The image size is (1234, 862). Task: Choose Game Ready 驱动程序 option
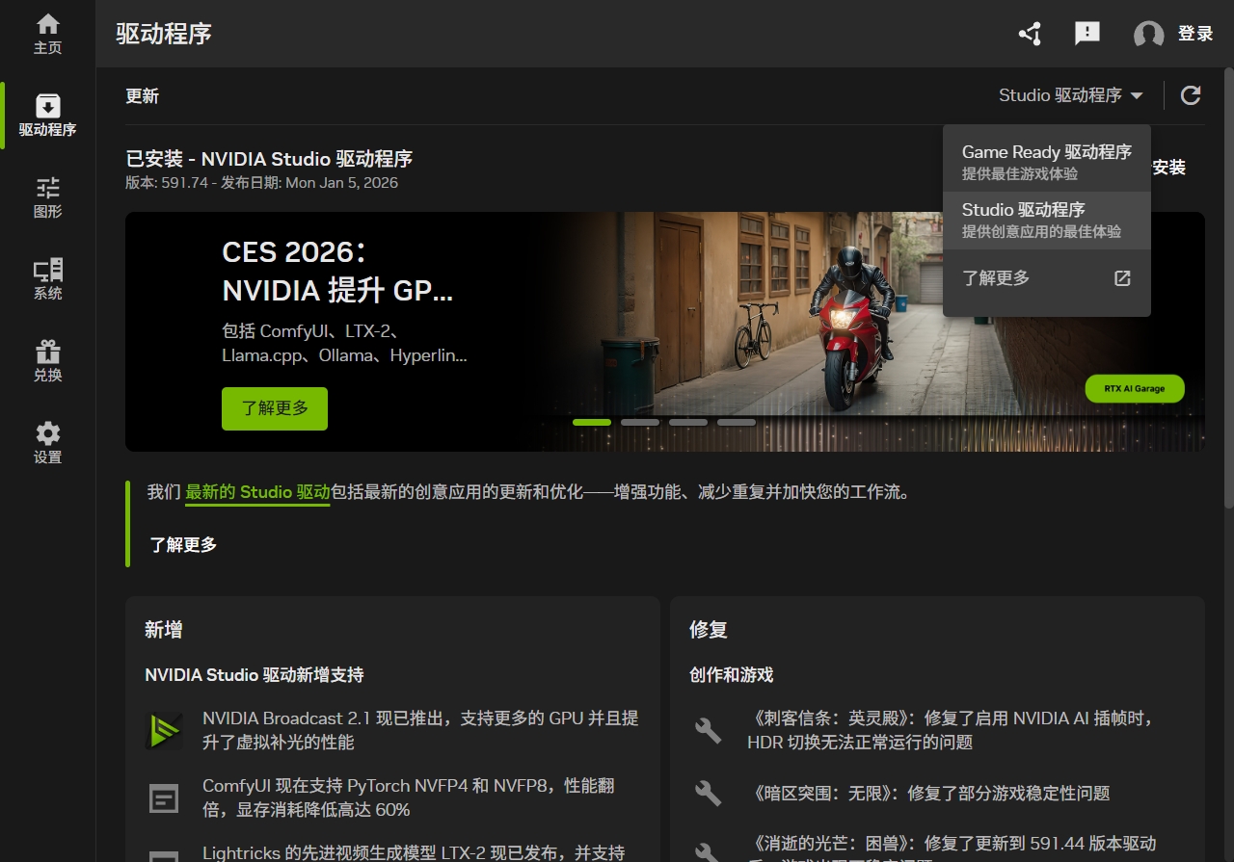tap(1047, 162)
